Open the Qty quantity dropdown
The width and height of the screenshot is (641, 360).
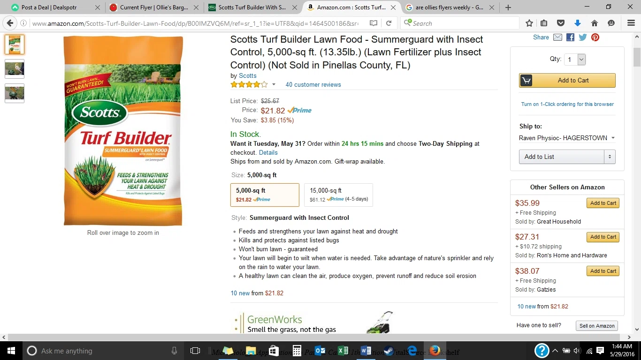(x=575, y=60)
